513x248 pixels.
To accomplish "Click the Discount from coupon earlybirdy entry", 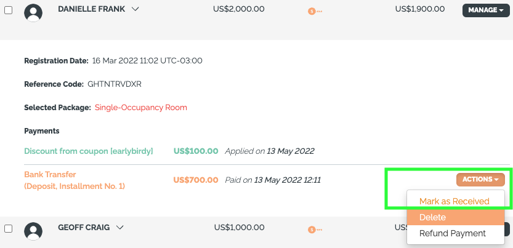I will point(89,151).
